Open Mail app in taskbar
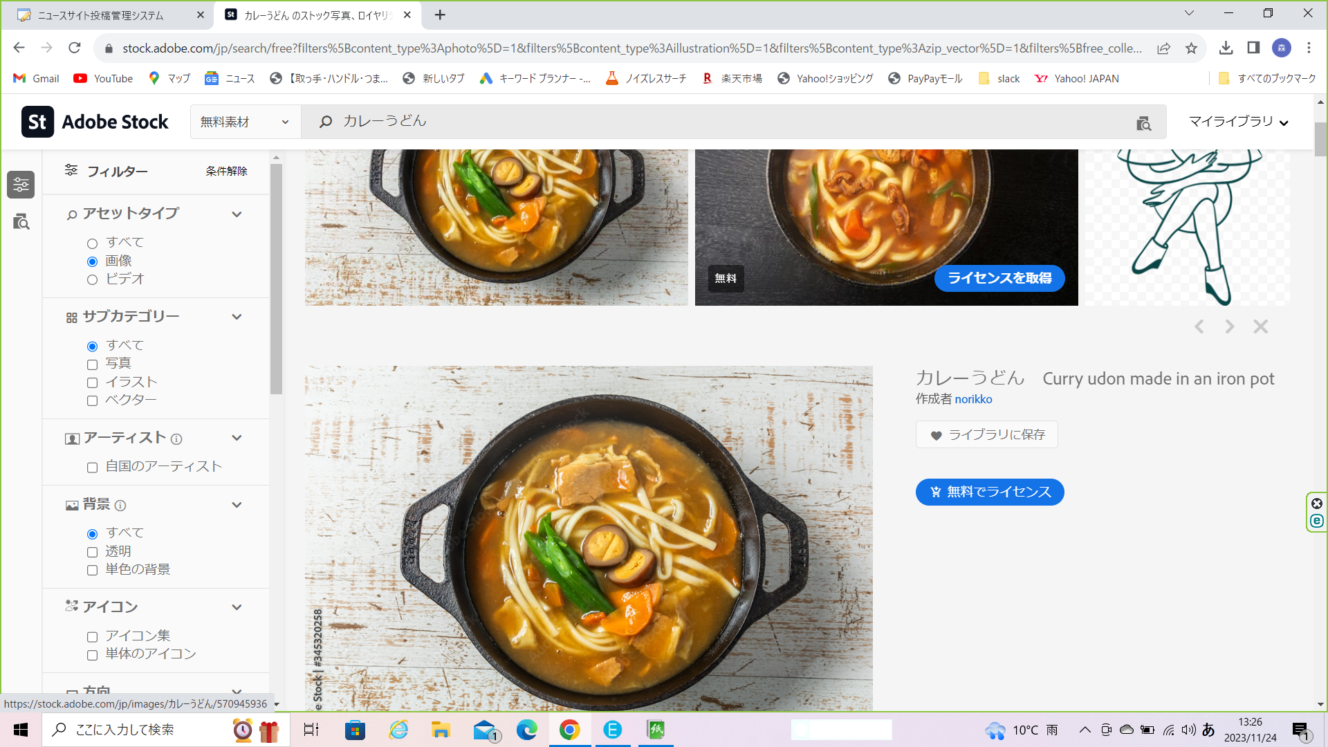The width and height of the screenshot is (1328, 747). pos(486,730)
